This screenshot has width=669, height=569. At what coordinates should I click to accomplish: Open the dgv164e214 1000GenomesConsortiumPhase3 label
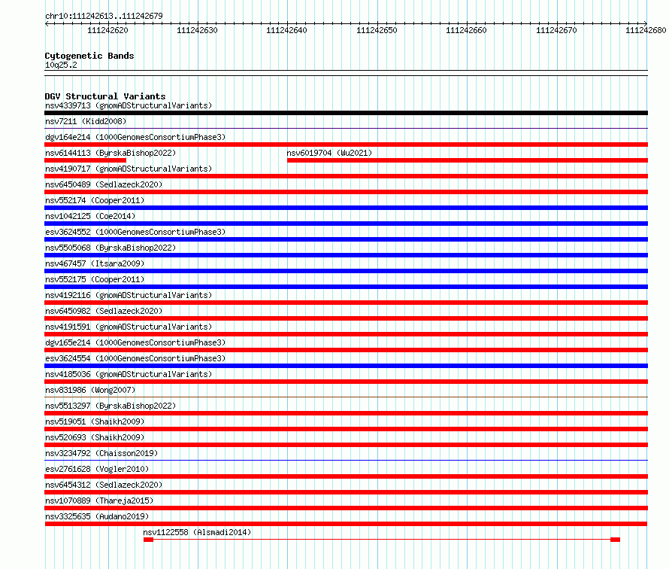[x=135, y=137]
